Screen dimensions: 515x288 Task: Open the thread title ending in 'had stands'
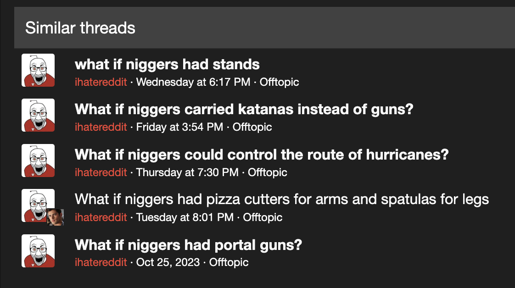(x=167, y=64)
